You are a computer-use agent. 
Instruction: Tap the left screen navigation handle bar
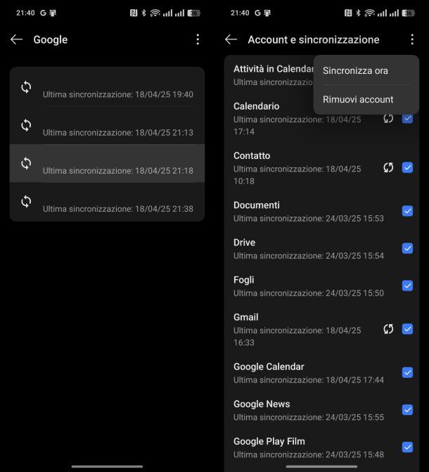click(107, 466)
